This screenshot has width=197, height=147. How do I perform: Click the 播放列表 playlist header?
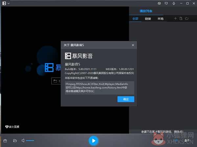pyautogui.click(x=146, y=11)
